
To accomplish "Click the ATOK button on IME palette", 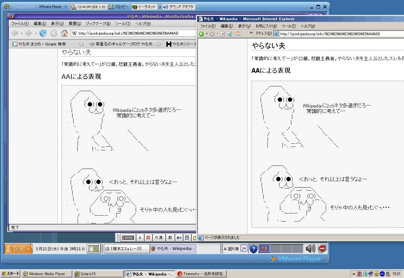I will (x=128, y=238).
